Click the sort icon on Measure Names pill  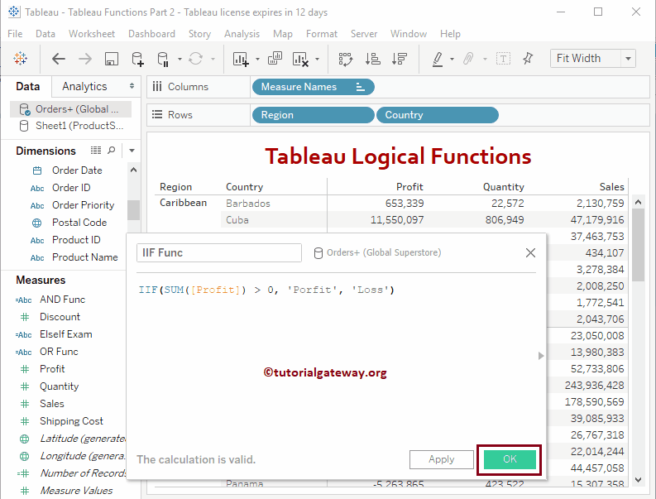tap(360, 87)
